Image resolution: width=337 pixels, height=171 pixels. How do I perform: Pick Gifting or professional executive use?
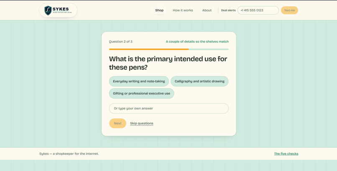point(141,94)
